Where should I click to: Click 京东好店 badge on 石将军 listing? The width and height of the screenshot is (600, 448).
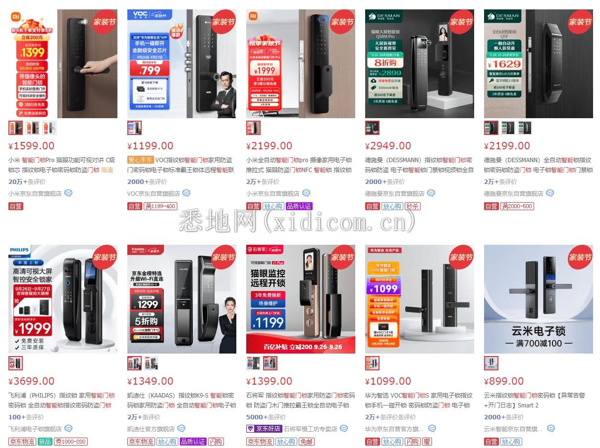(x=264, y=429)
